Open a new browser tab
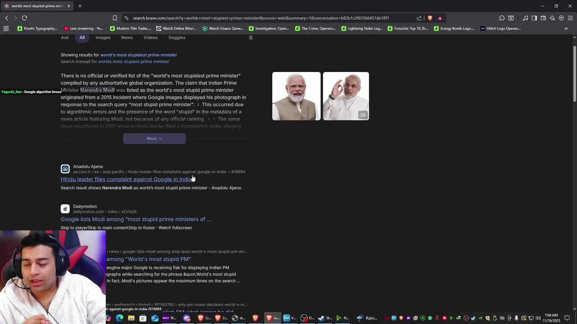 [80, 6]
